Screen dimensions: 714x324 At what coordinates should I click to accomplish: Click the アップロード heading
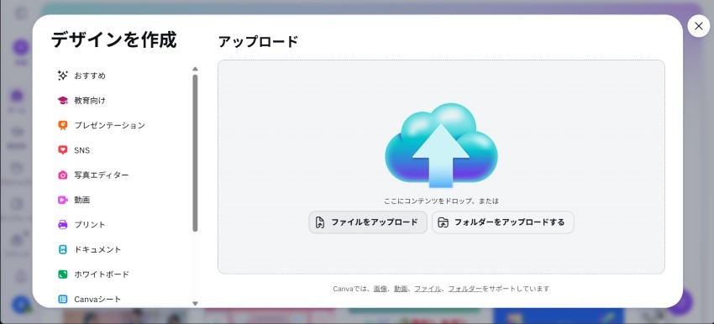[x=258, y=41]
